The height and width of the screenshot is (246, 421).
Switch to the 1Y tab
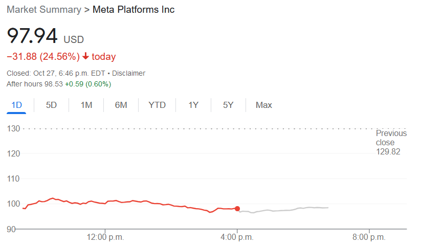[x=193, y=105]
